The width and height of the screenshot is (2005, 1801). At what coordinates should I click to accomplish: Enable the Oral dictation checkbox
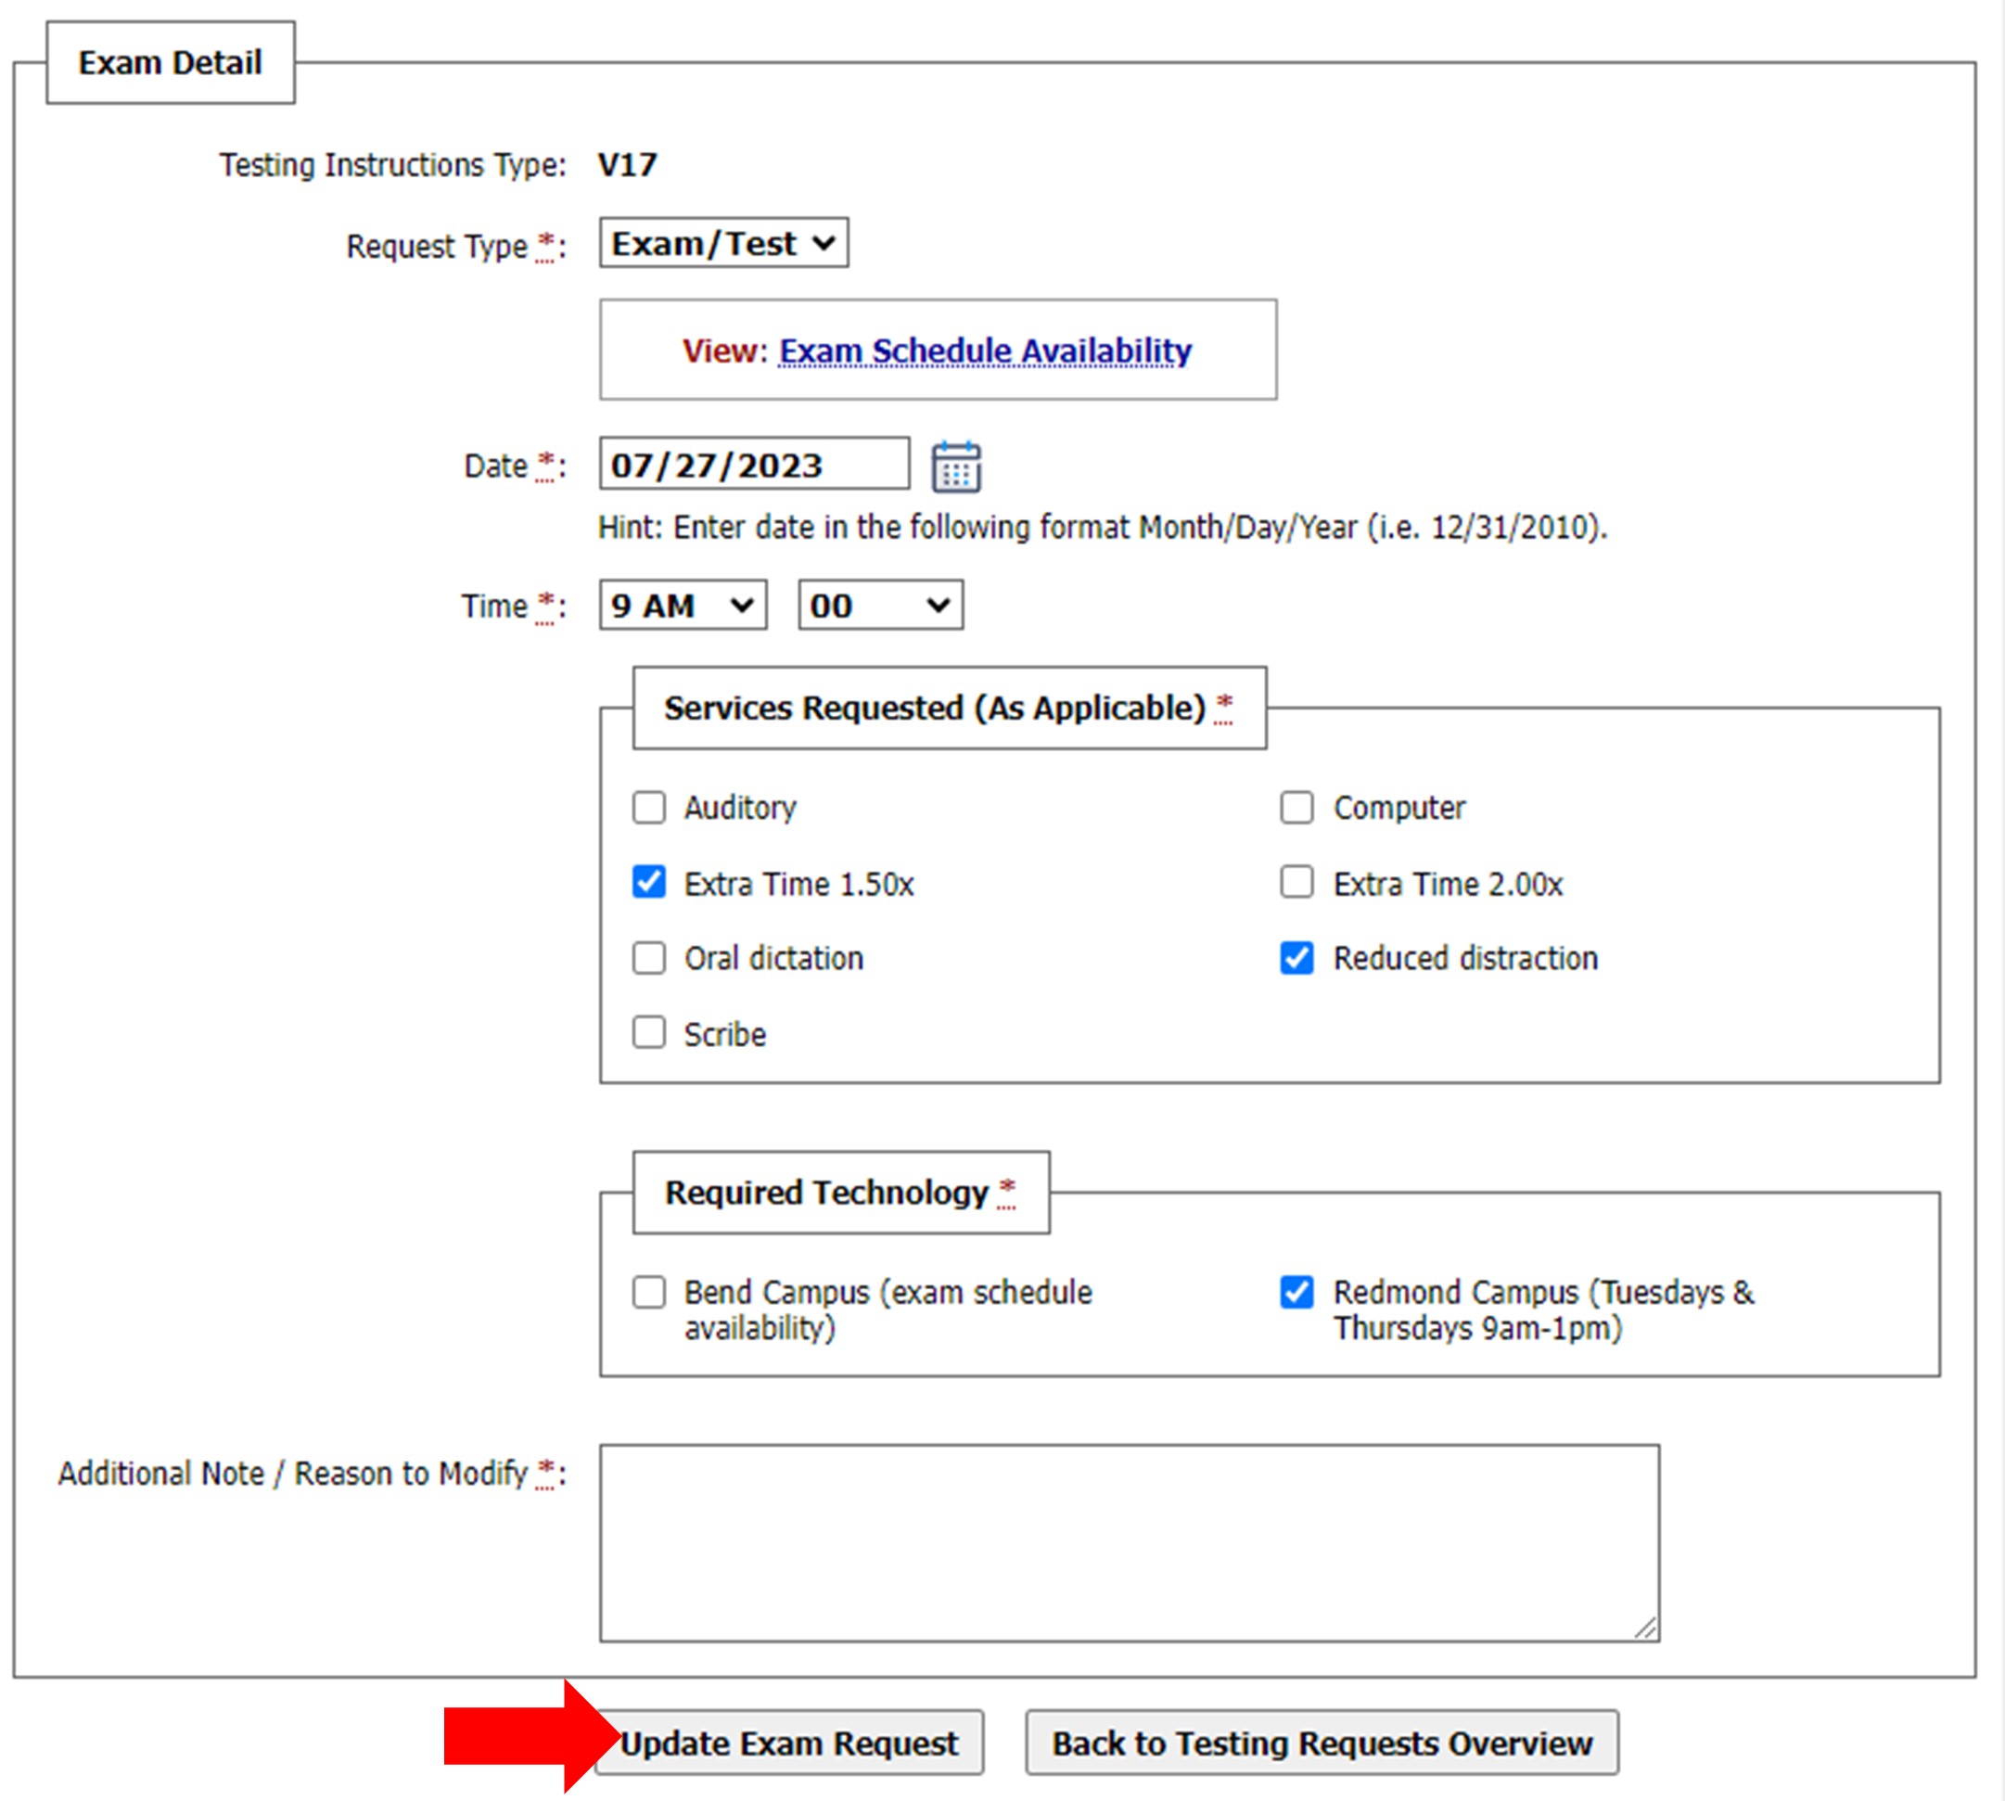coord(649,958)
